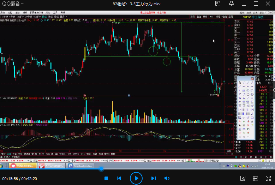This screenshot has width=275, height=185.
Task: Toggle pin window on top
Action: (232, 4)
